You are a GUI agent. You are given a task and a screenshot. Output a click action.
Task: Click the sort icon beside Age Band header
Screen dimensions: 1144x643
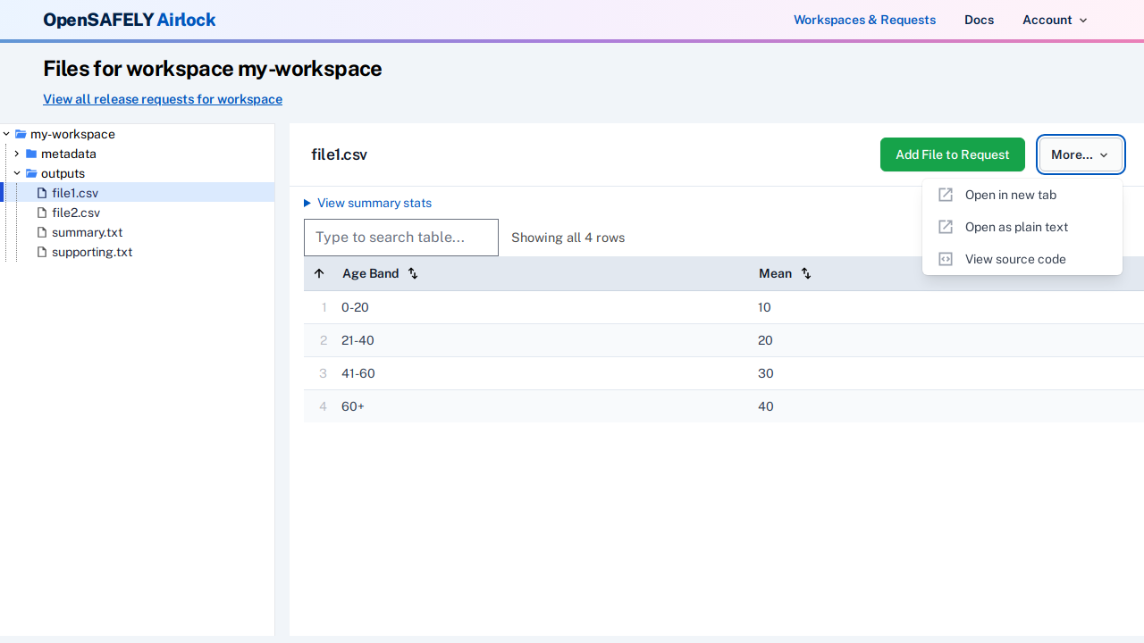412,273
